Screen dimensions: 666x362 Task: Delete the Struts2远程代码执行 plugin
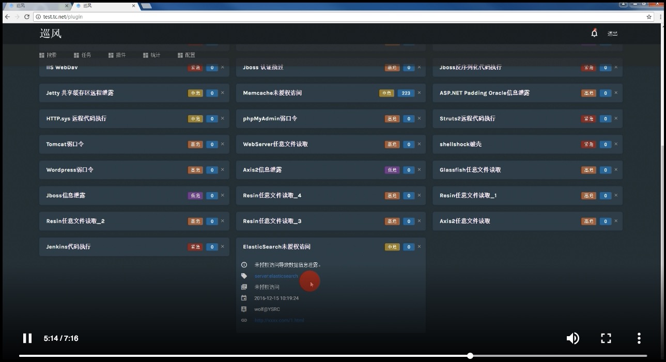(x=616, y=118)
